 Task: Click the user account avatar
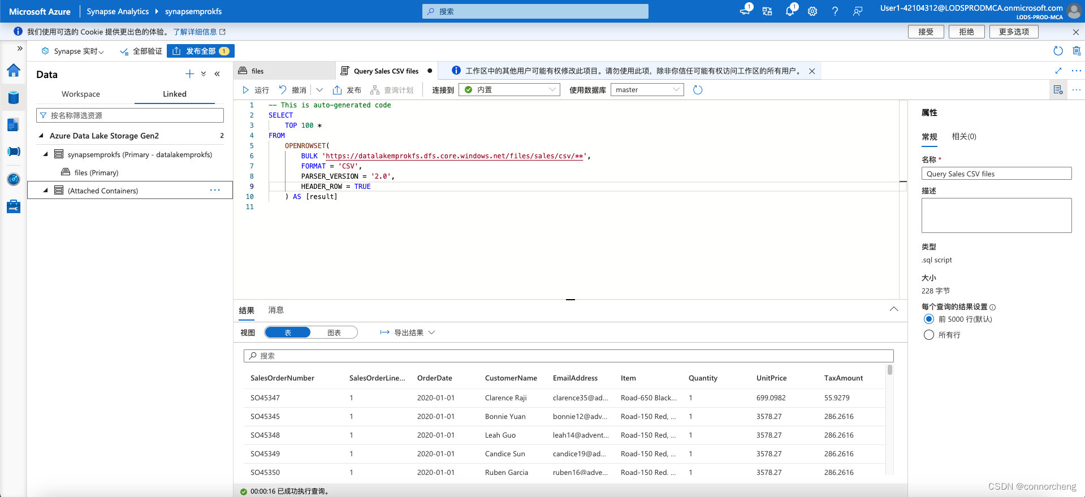tap(1074, 11)
